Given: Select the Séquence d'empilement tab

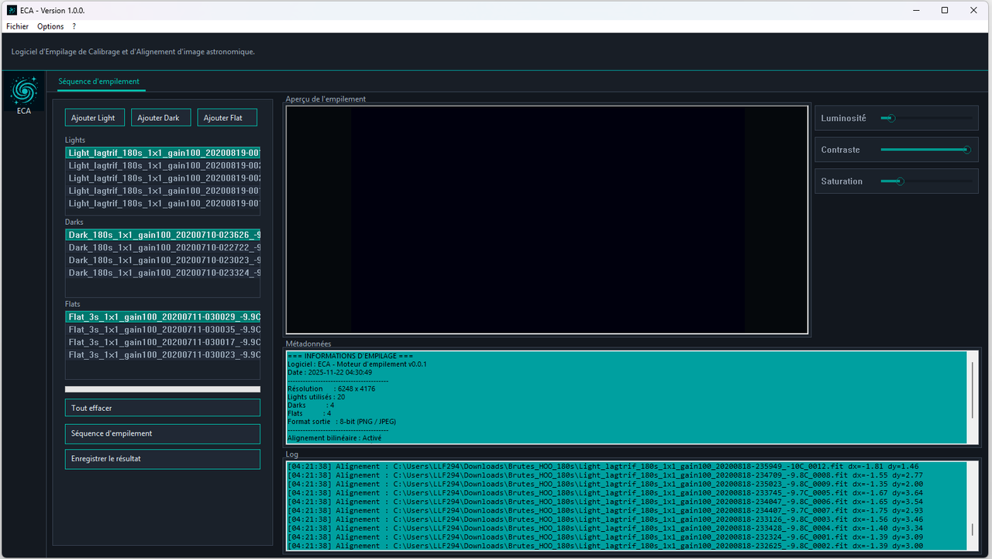Looking at the screenshot, I should (98, 81).
